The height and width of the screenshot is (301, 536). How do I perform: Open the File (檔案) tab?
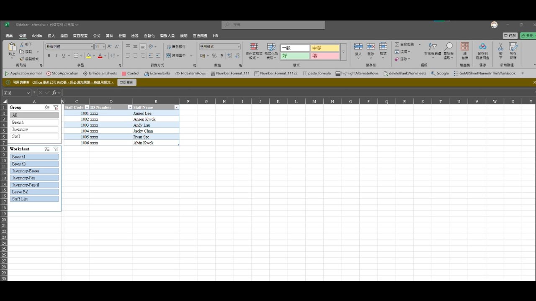point(9,36)
